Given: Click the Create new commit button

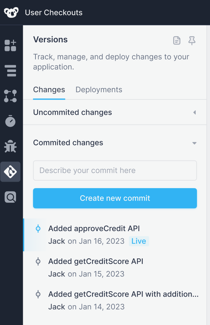Looking at the screenshot, I should 115,198.
